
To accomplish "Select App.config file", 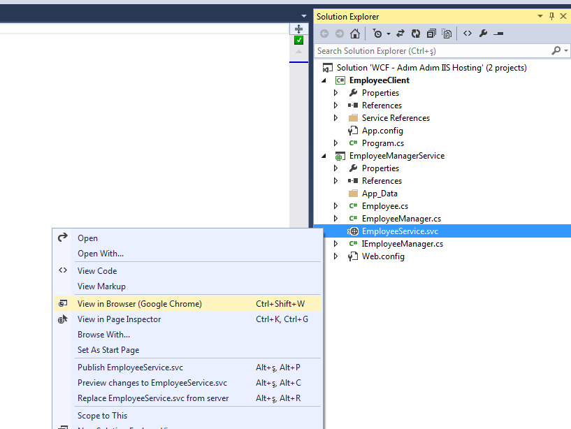I will 382,131.
